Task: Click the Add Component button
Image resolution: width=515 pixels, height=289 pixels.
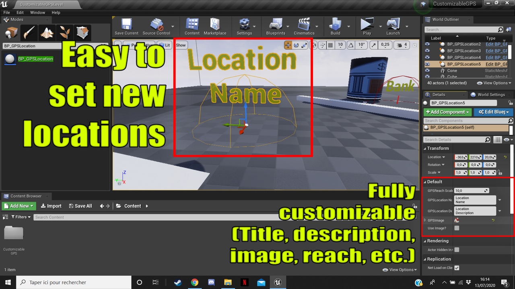Action: pos(447,112)
